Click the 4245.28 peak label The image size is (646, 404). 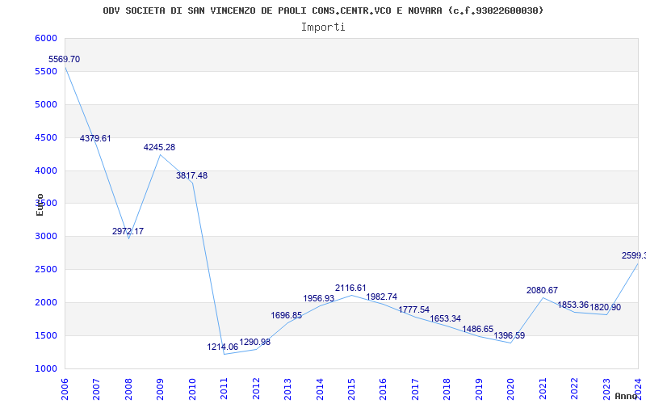click(x=159, y=147)
